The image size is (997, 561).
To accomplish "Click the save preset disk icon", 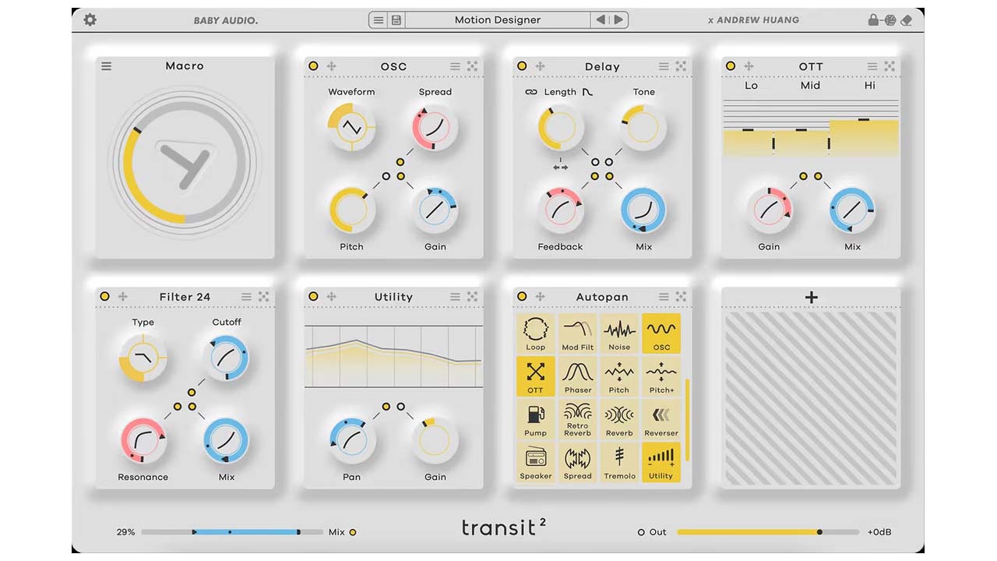I will 396,19.
